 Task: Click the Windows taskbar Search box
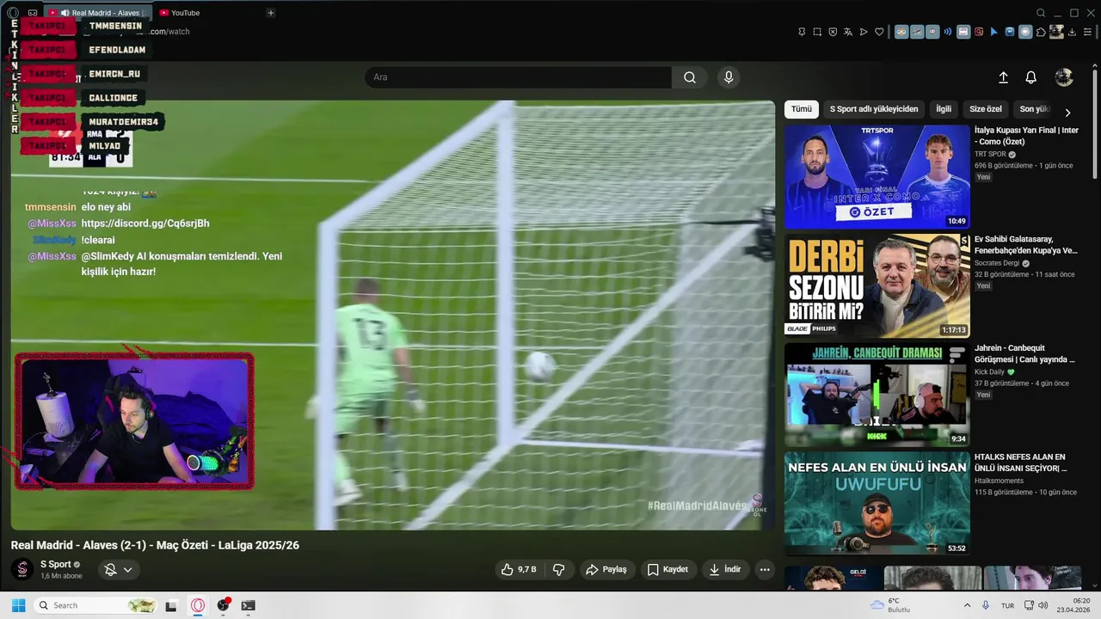coord(96,605)
